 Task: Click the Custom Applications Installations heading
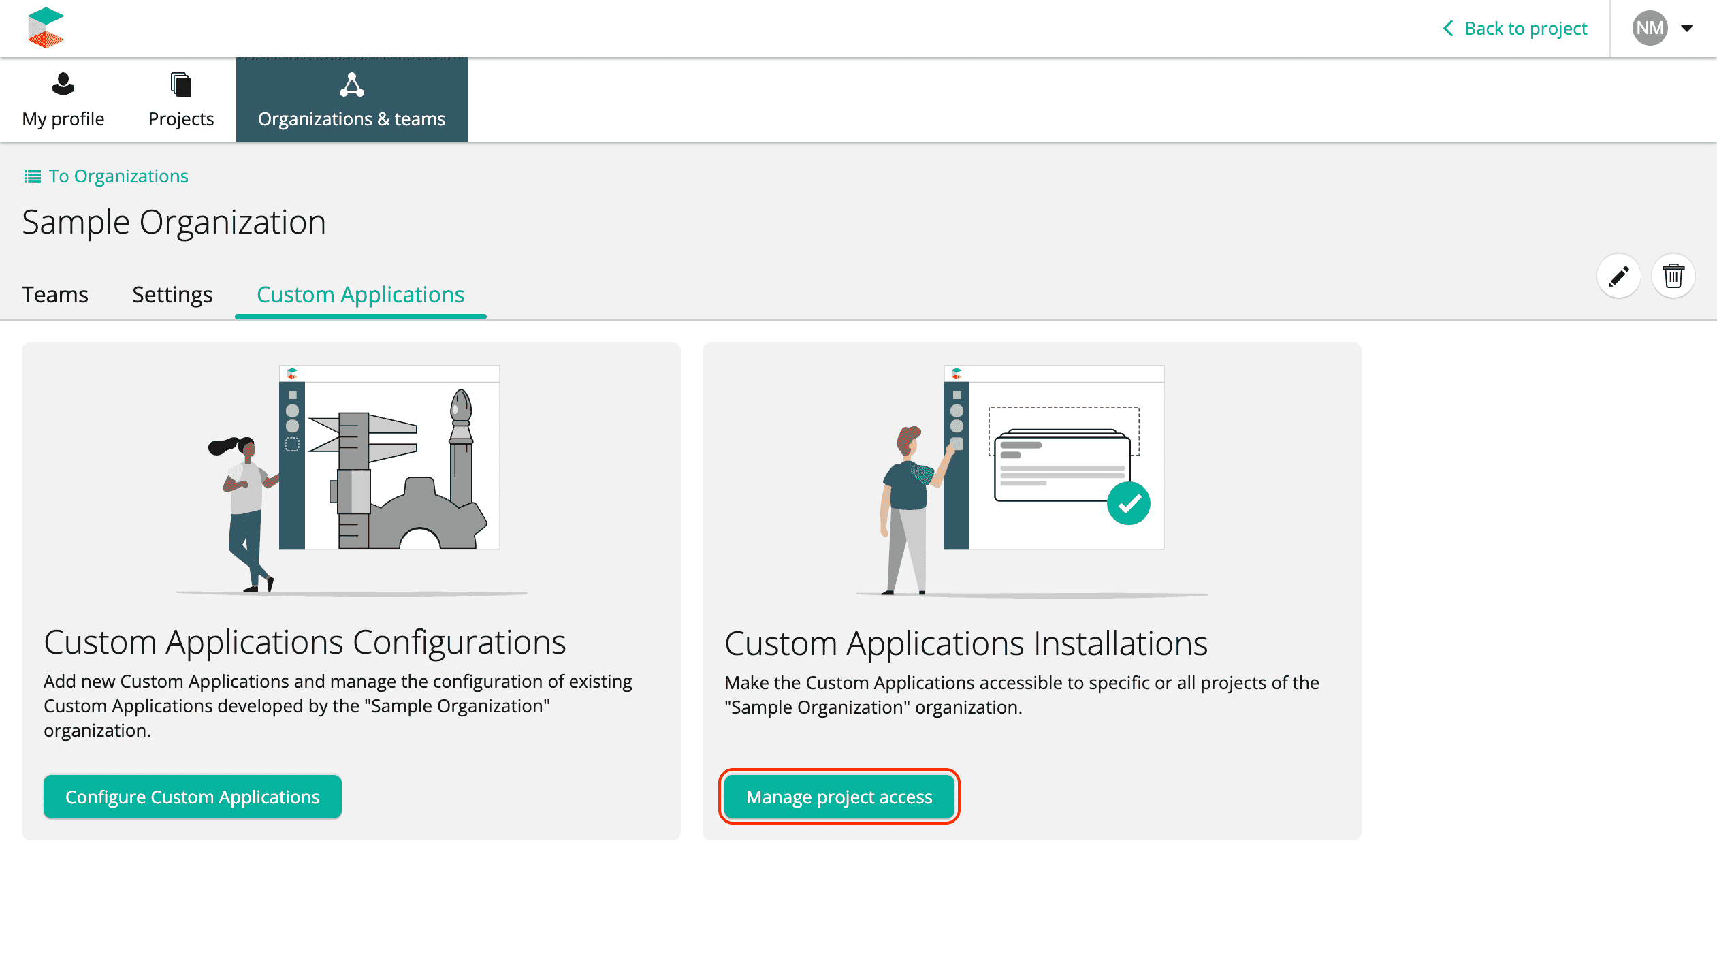click(965, 643)
